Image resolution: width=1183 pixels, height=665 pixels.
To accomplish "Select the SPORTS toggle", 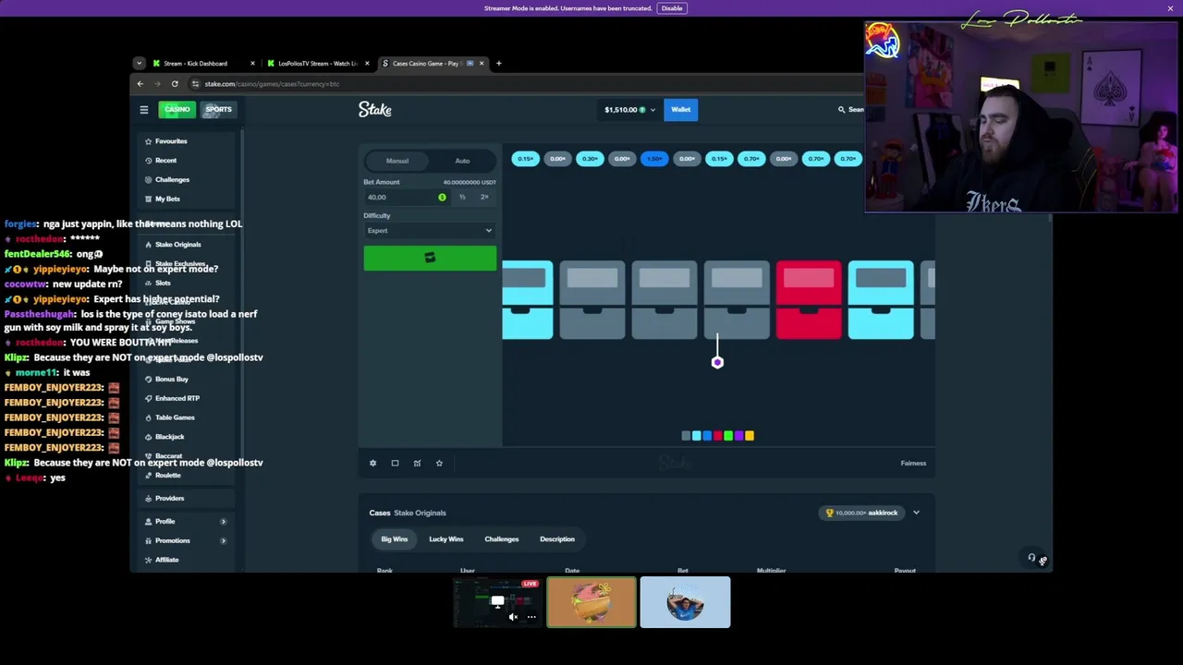I will [x=218, y=110].
